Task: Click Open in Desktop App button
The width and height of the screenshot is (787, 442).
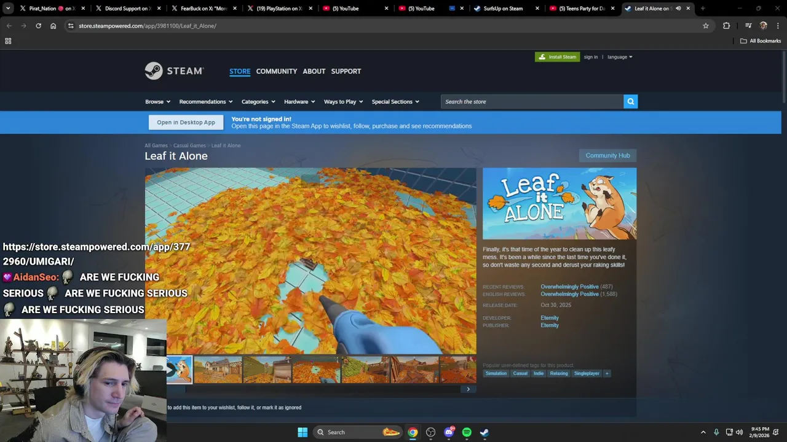Action: (x=186, y=122)
